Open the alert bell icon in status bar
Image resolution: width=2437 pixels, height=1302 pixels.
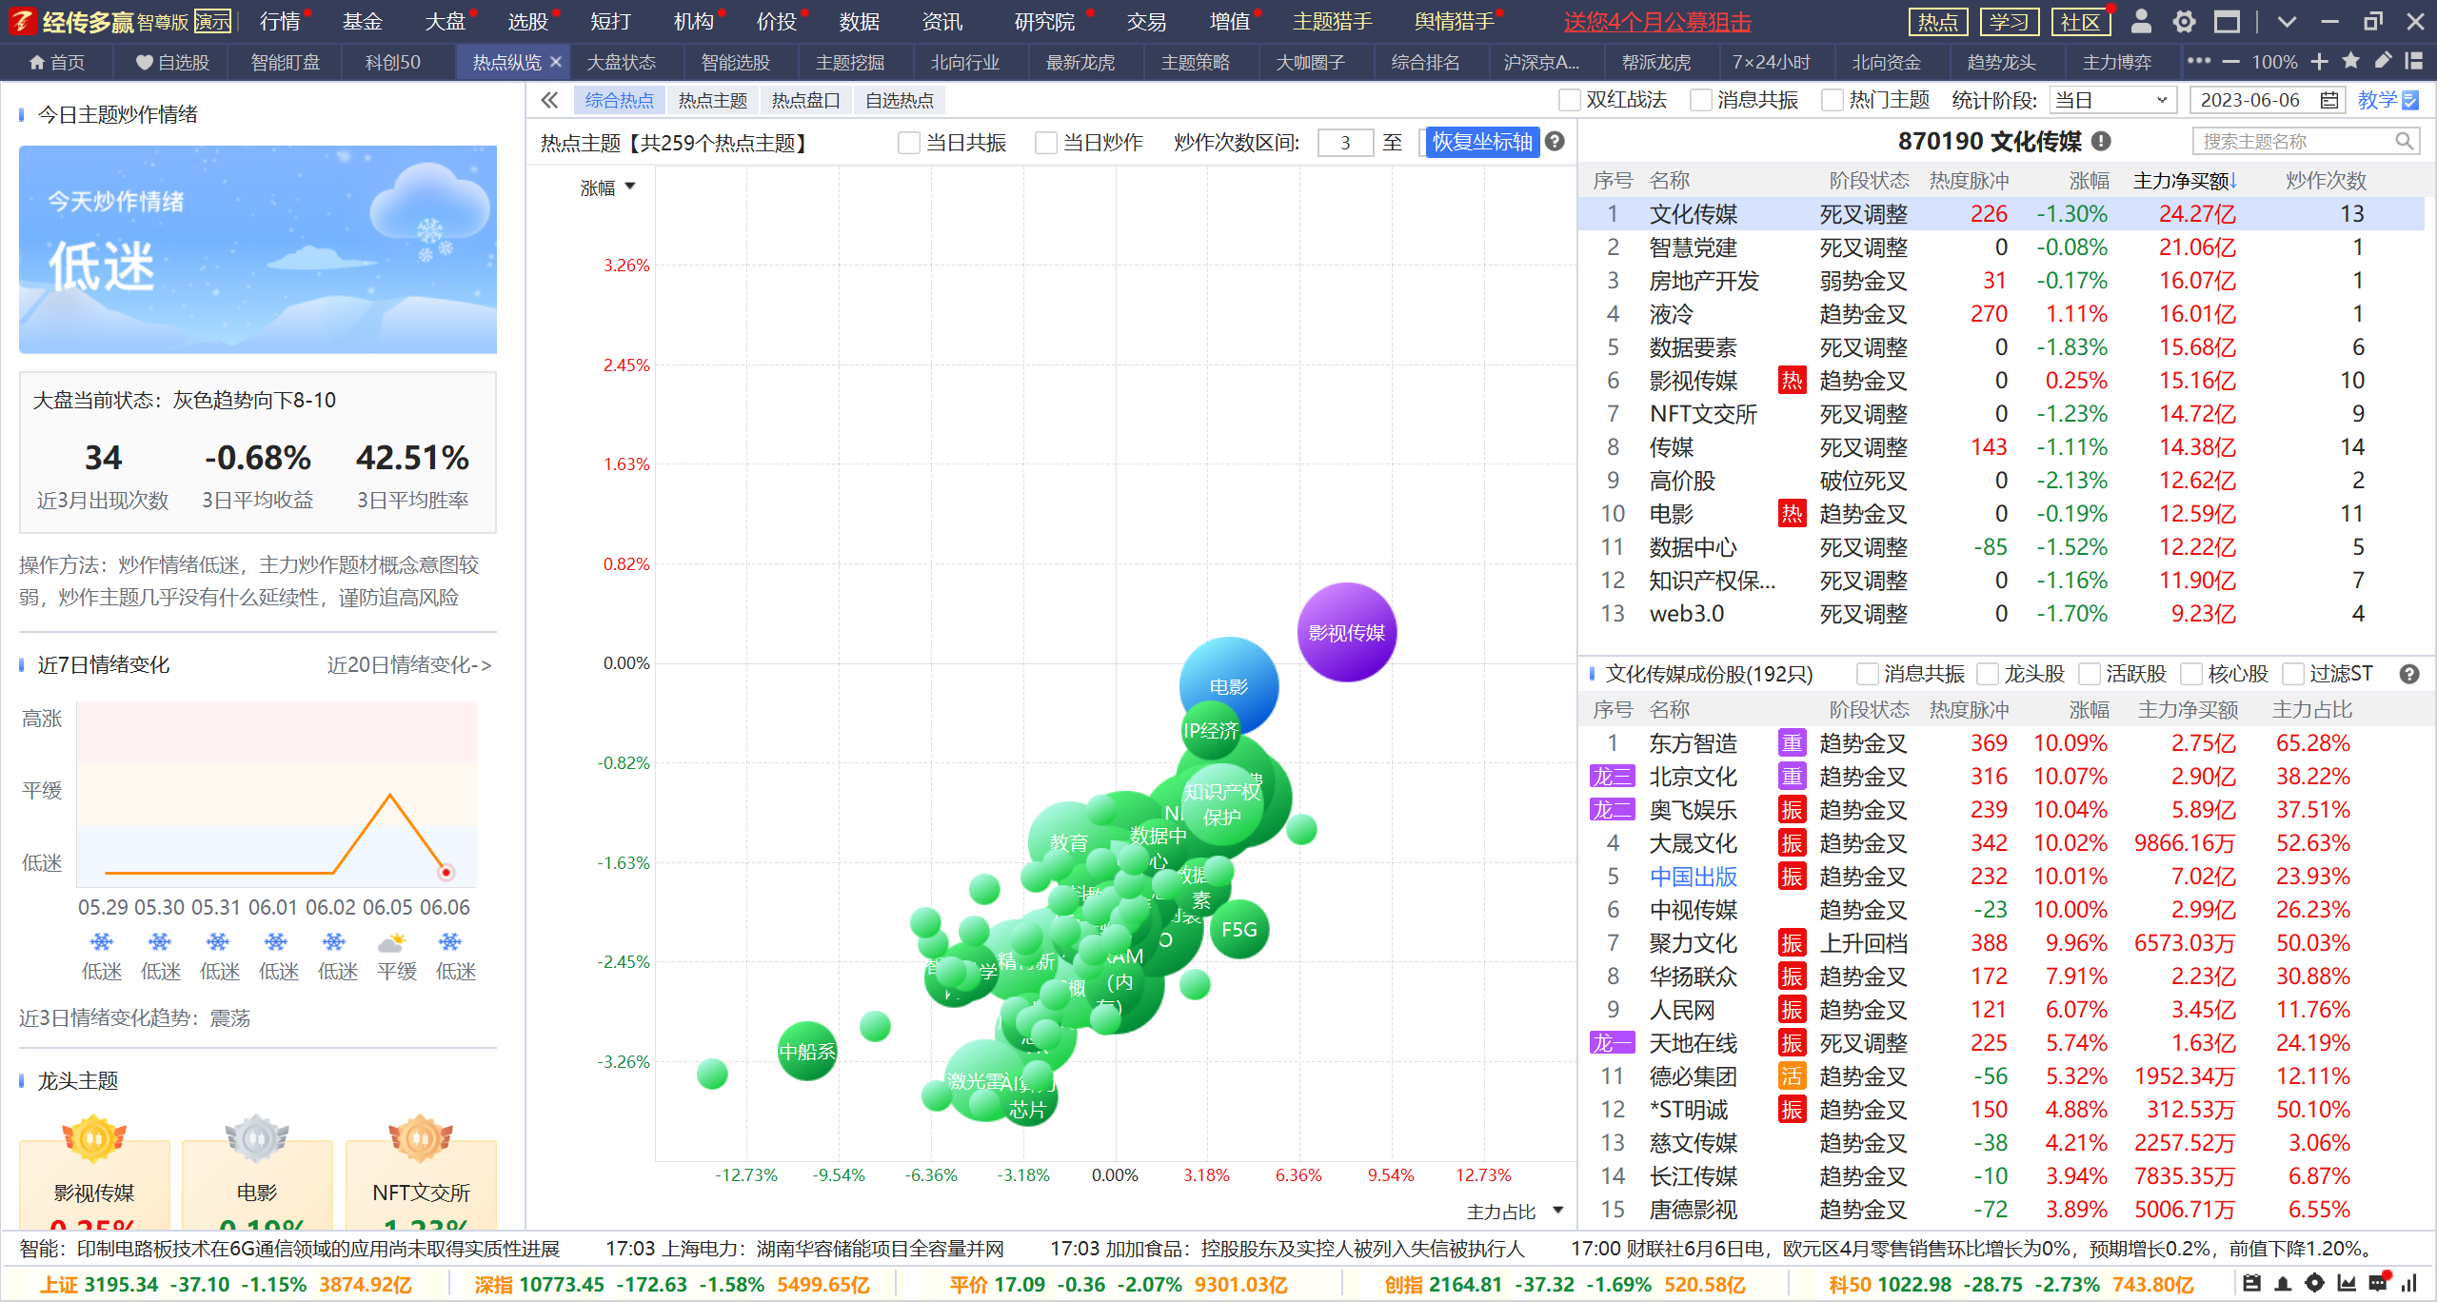[2283, 1284]
